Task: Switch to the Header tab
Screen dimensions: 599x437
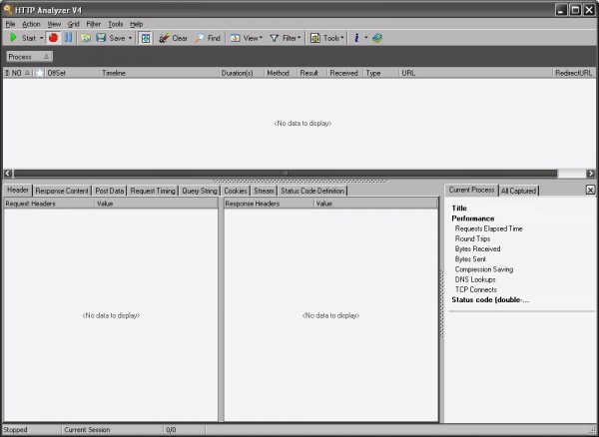Action: click(x=18, y=190)
